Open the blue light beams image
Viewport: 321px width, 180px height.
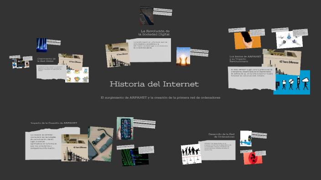(41, 45)
